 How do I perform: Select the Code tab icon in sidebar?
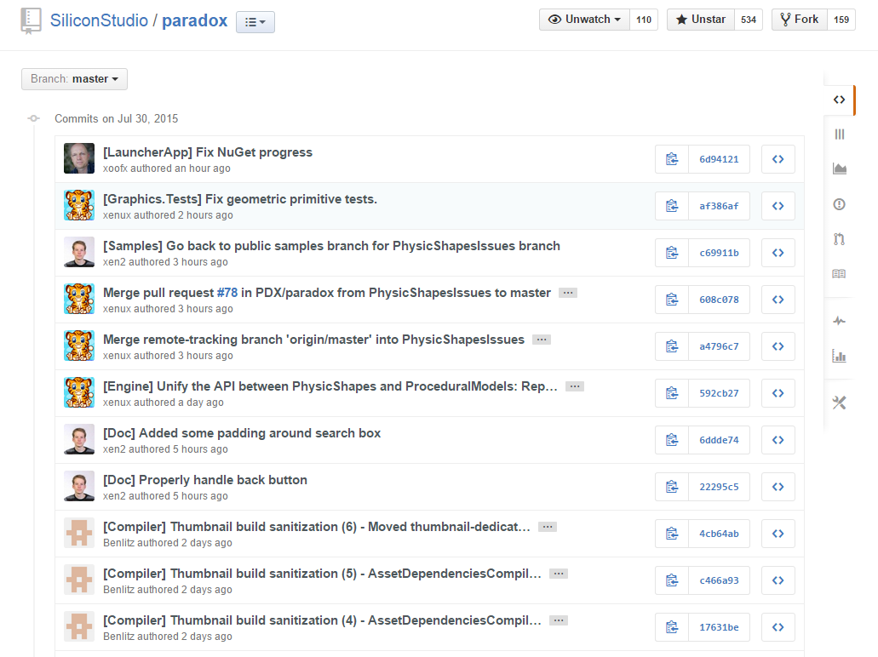point(839,100)
